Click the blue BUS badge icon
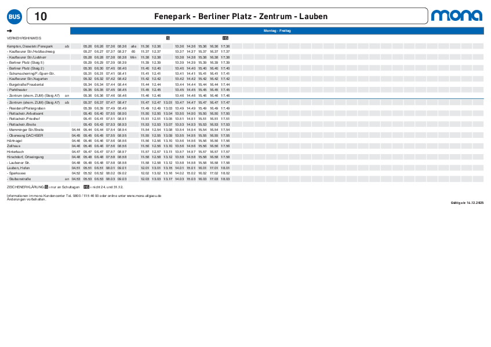The width and height of the screenshot is (491, 347). click(13, 16)
